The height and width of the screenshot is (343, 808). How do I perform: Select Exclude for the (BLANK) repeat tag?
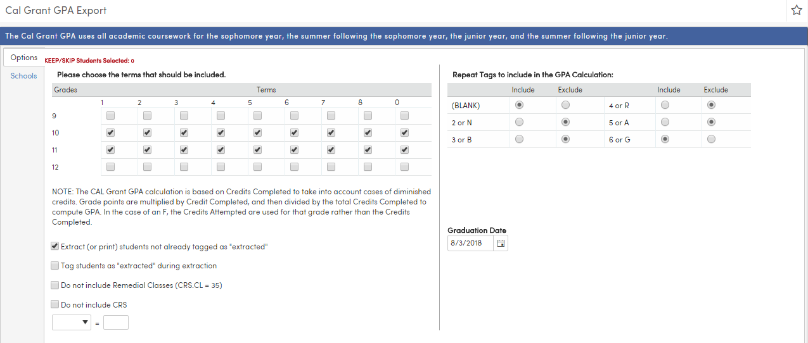[566, 105]
